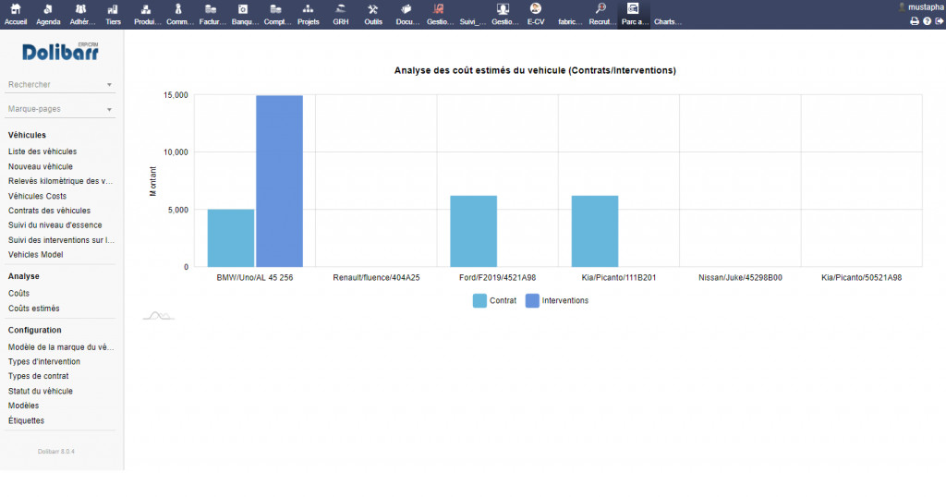
Task: Open the Coûts analysis link
Action: [18, 293]
